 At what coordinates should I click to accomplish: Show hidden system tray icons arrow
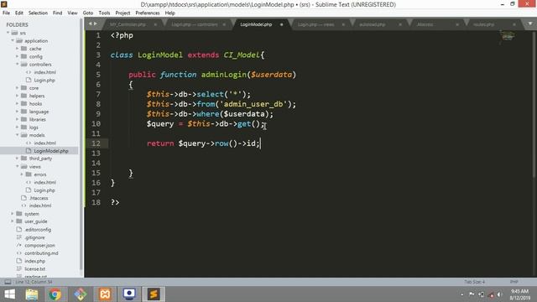462,294
